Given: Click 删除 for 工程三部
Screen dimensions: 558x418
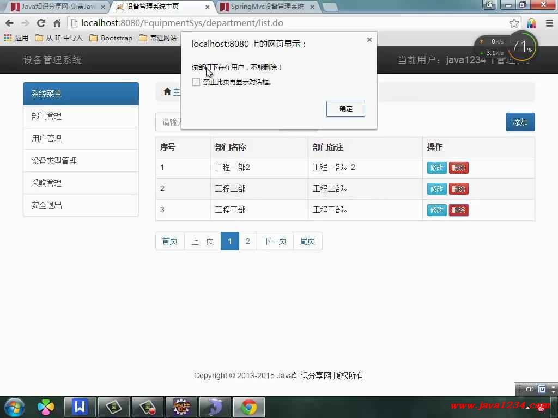Looking at the screenshot, I should (x=458, y=210).
